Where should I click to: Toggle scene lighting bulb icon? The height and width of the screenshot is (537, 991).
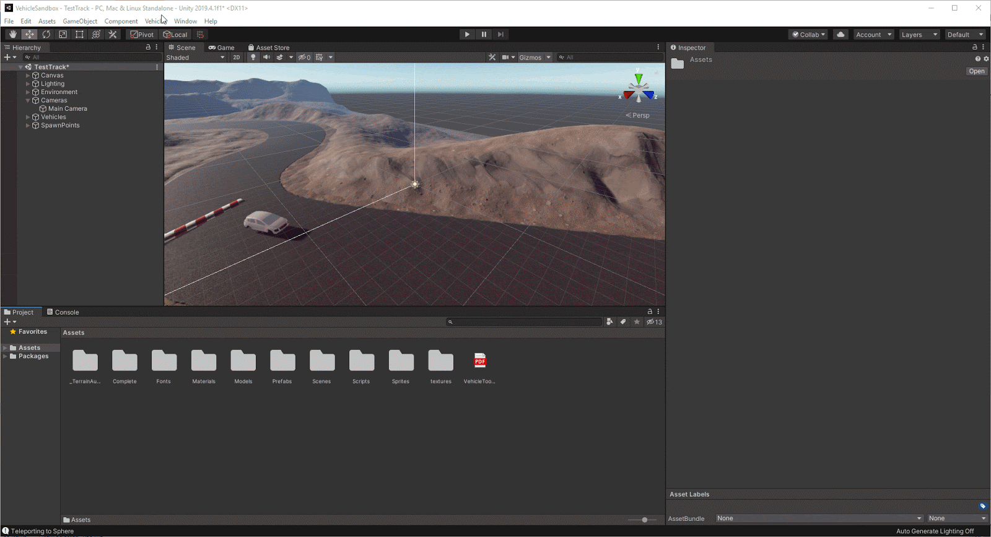[253, 58]
